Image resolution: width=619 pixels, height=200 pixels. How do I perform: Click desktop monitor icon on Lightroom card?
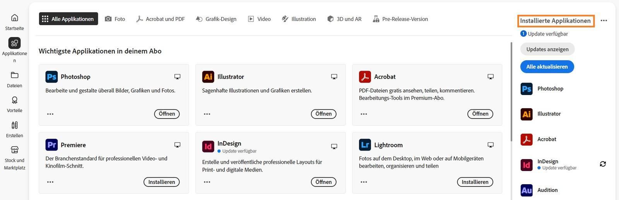(x=491, y=145)
